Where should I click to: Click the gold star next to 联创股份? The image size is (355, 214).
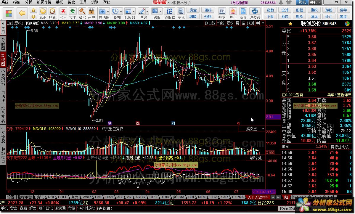pos(290,24)
